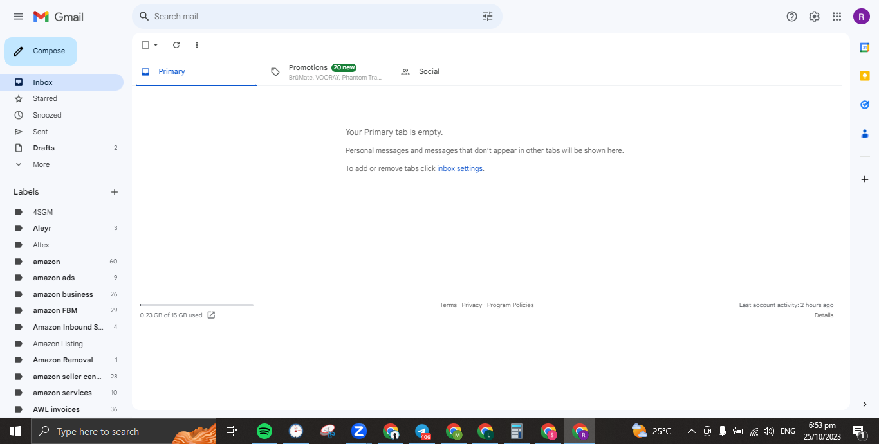Switch input language ENG in tray
879x444 pixels.
(x=788, y=431)
